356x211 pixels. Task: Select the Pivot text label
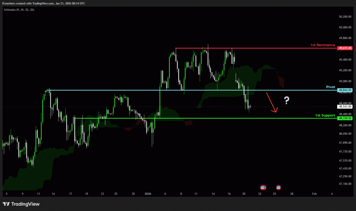330,87
